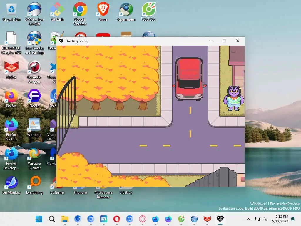Image resolution: width=301 pixels, height=226 pixels.
Task: Select the Cốc Cốc desktop icon
Action: [x=149, y=12]
